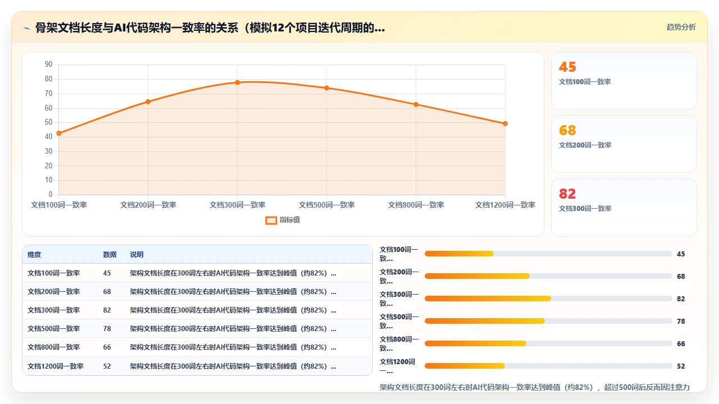Image resolution: width=719 pixels, height=404 pixels.
Task: Open the stat card showing 82
Action: click(x=624, y=207)
